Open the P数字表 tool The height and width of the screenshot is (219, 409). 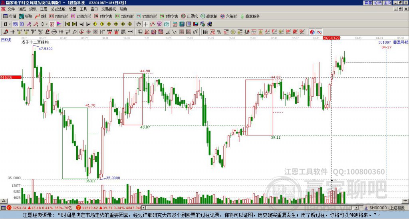pyautogui.click(x=103, y=16)
